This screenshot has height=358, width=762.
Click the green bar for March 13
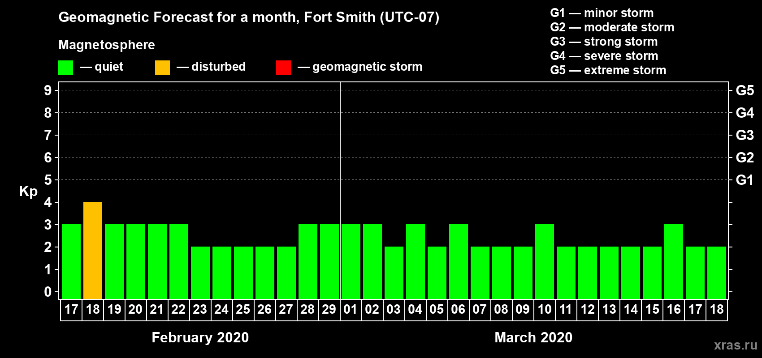click(609, 273)
